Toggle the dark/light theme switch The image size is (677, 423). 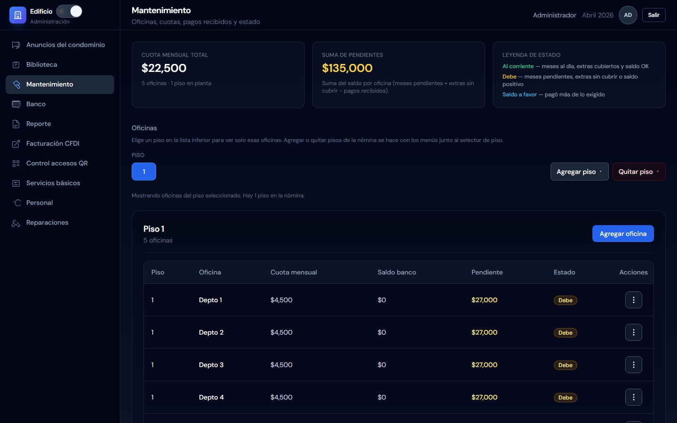pyautogui.click(x=69, y=11)
